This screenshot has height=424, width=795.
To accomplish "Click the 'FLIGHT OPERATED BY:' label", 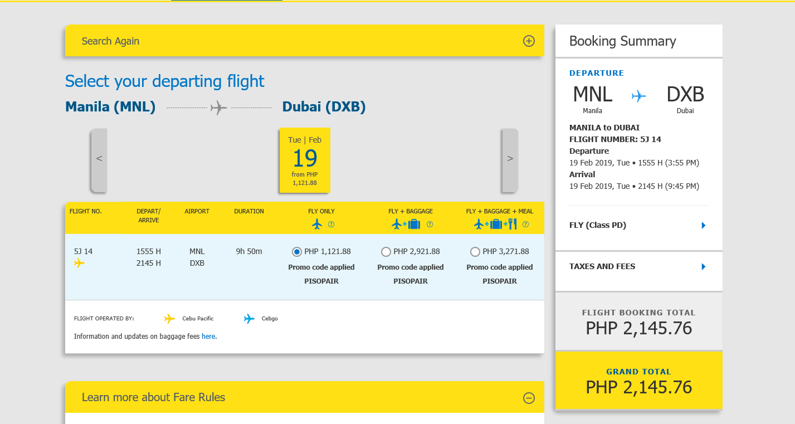I will [x=104, y=319].
